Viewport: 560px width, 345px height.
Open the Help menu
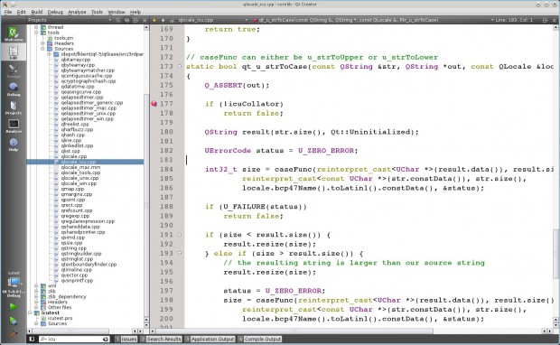135,12
